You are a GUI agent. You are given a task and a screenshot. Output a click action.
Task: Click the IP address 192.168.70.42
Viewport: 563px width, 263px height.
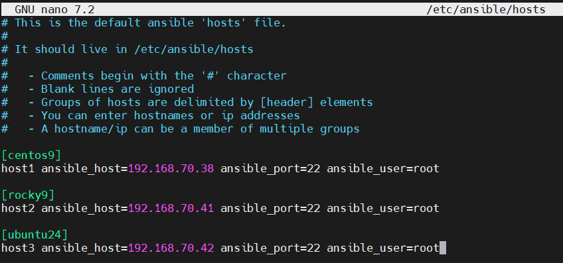(171, 248)
